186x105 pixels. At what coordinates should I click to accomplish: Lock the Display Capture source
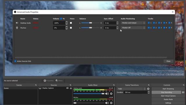click(x=71, y=88)
